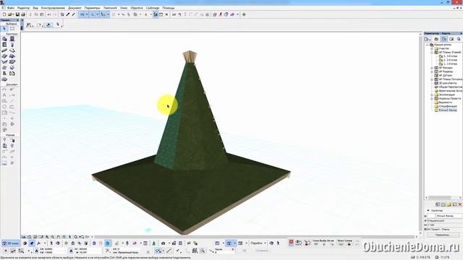
Task: Select the Skylight tool
Action: coord(12,62)
